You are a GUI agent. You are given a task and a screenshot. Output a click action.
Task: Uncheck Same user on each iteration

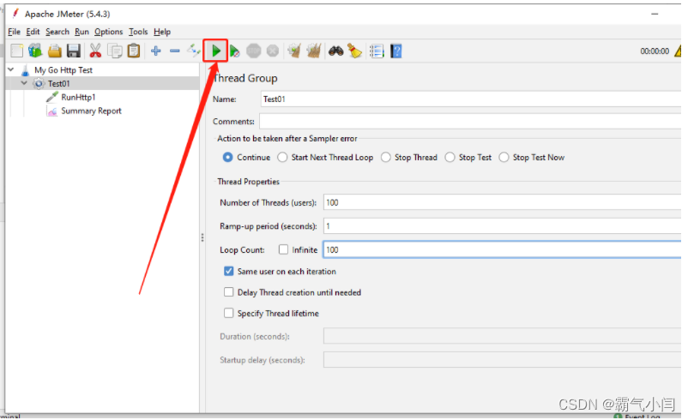click(228, 271)
